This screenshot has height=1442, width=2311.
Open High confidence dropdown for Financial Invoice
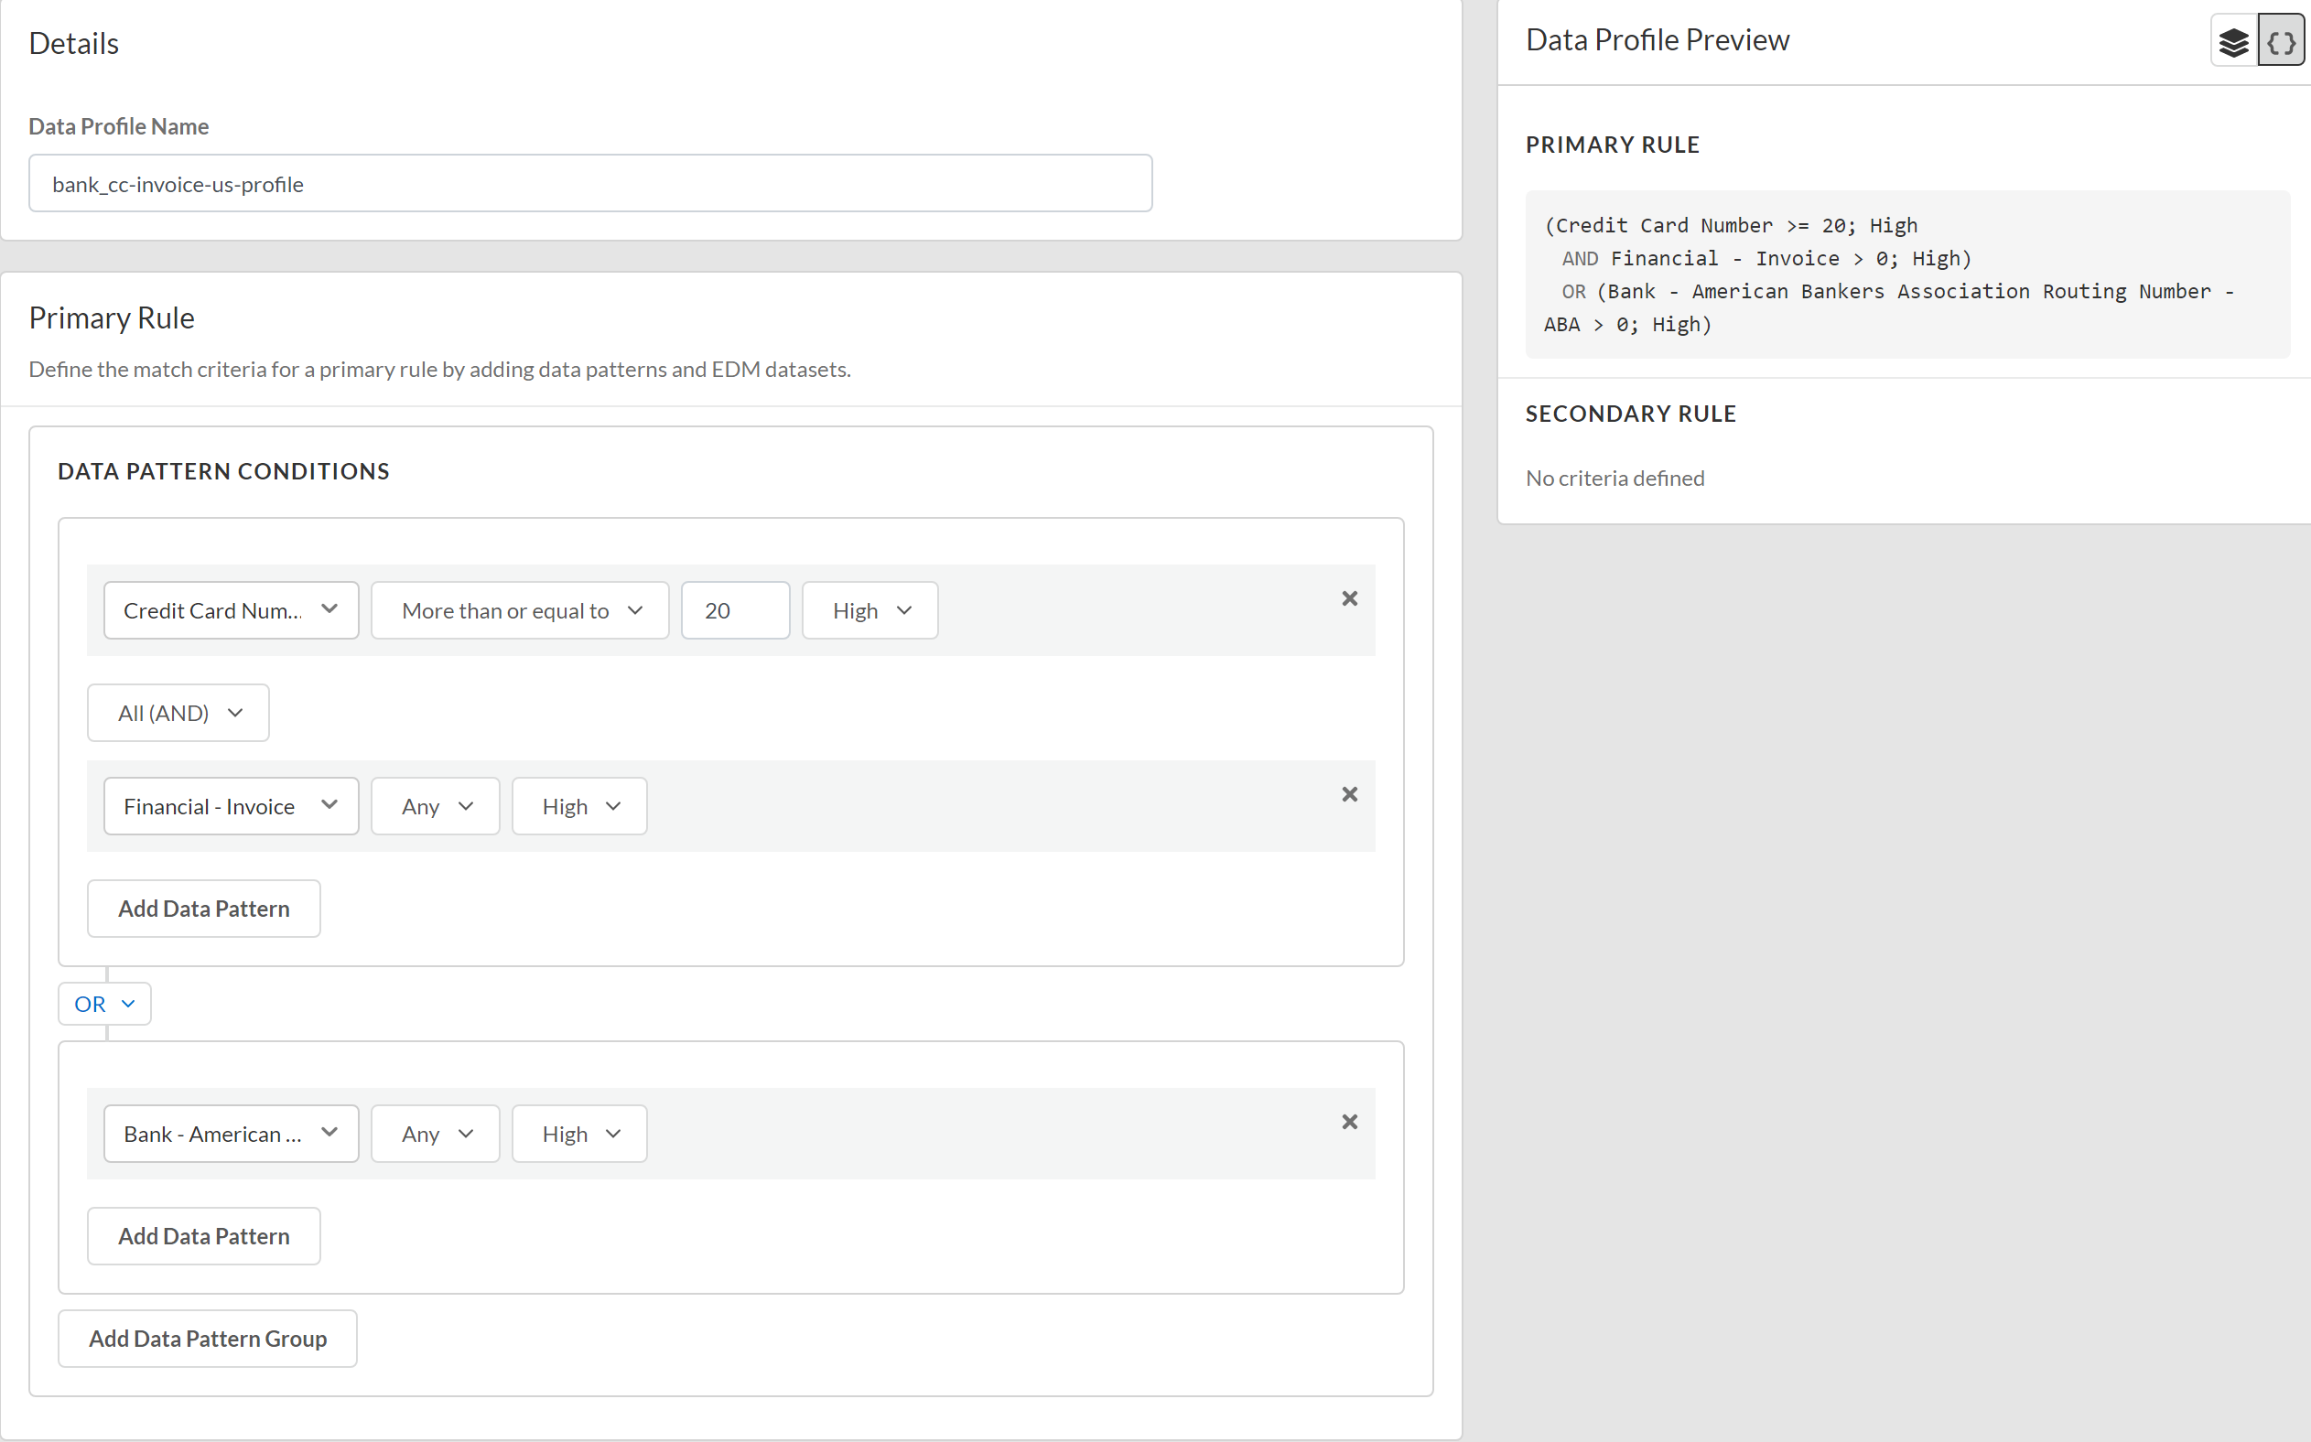pos(580,807)
